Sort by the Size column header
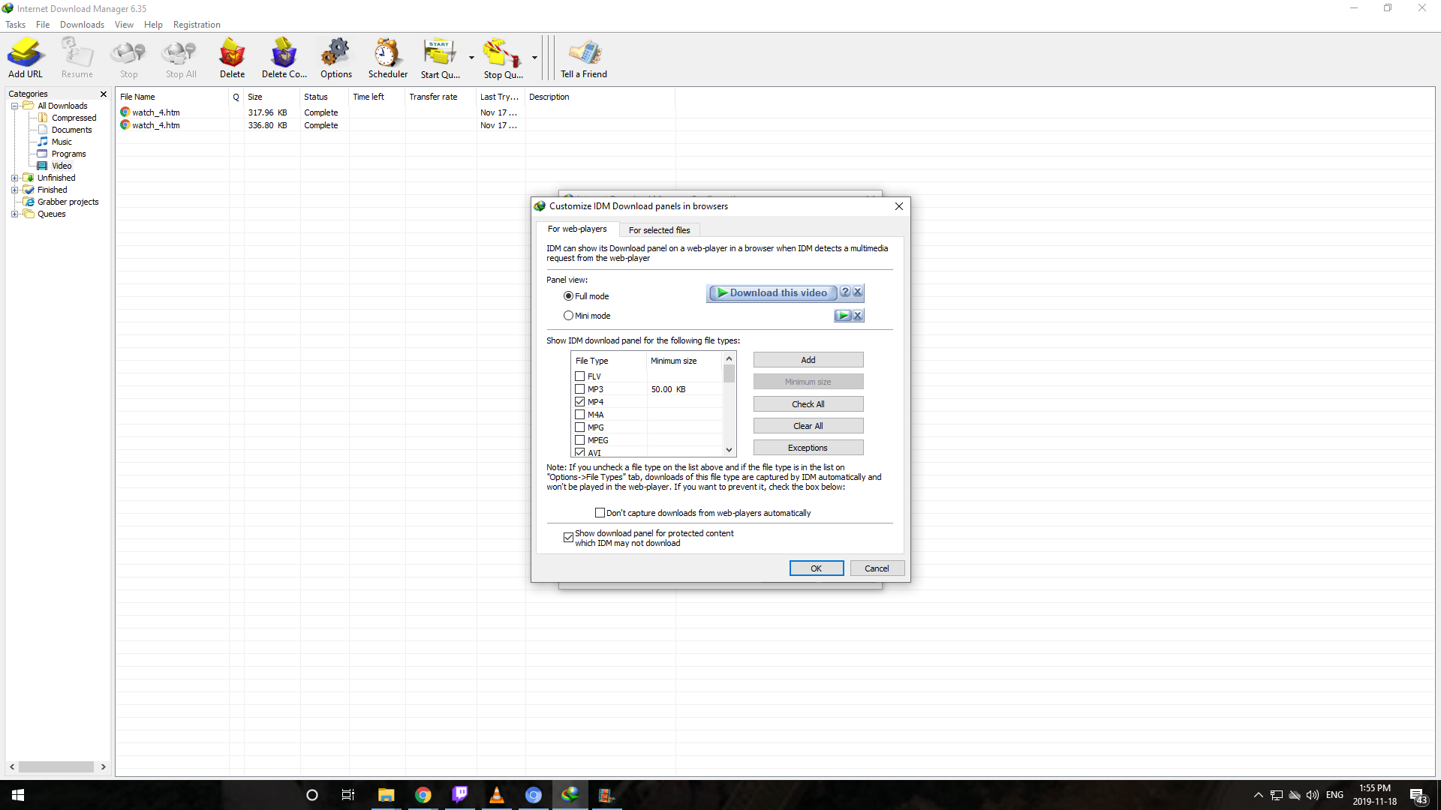 click(272, 97)
